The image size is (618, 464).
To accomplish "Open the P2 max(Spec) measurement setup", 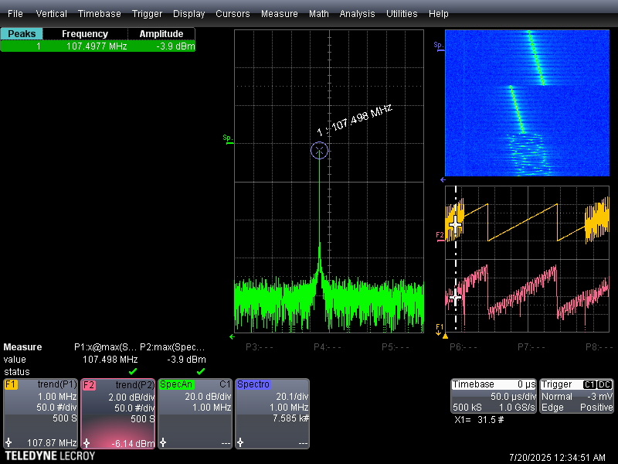I will (172, 347).
